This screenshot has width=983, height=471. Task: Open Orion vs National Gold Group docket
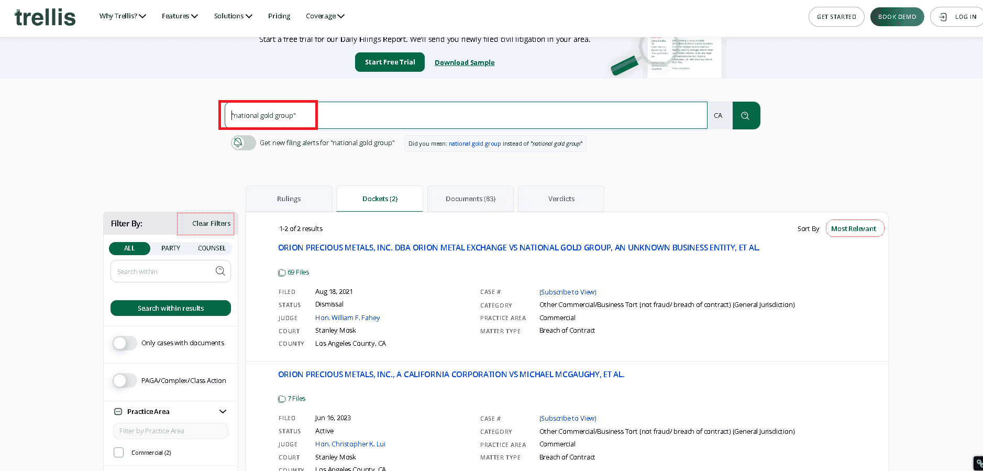[518, 248]
